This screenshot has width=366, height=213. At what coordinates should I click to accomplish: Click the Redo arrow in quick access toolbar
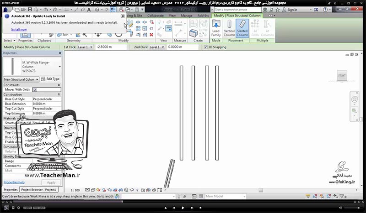[55, 10]
